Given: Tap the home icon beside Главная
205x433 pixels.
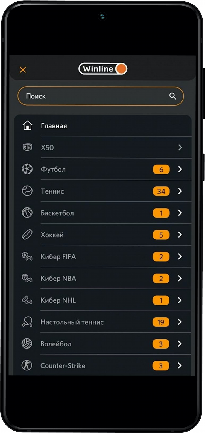Looking at the screenshot, I should coord(27,125).
